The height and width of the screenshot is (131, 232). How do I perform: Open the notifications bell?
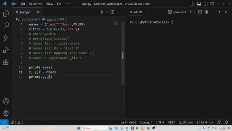226,122
